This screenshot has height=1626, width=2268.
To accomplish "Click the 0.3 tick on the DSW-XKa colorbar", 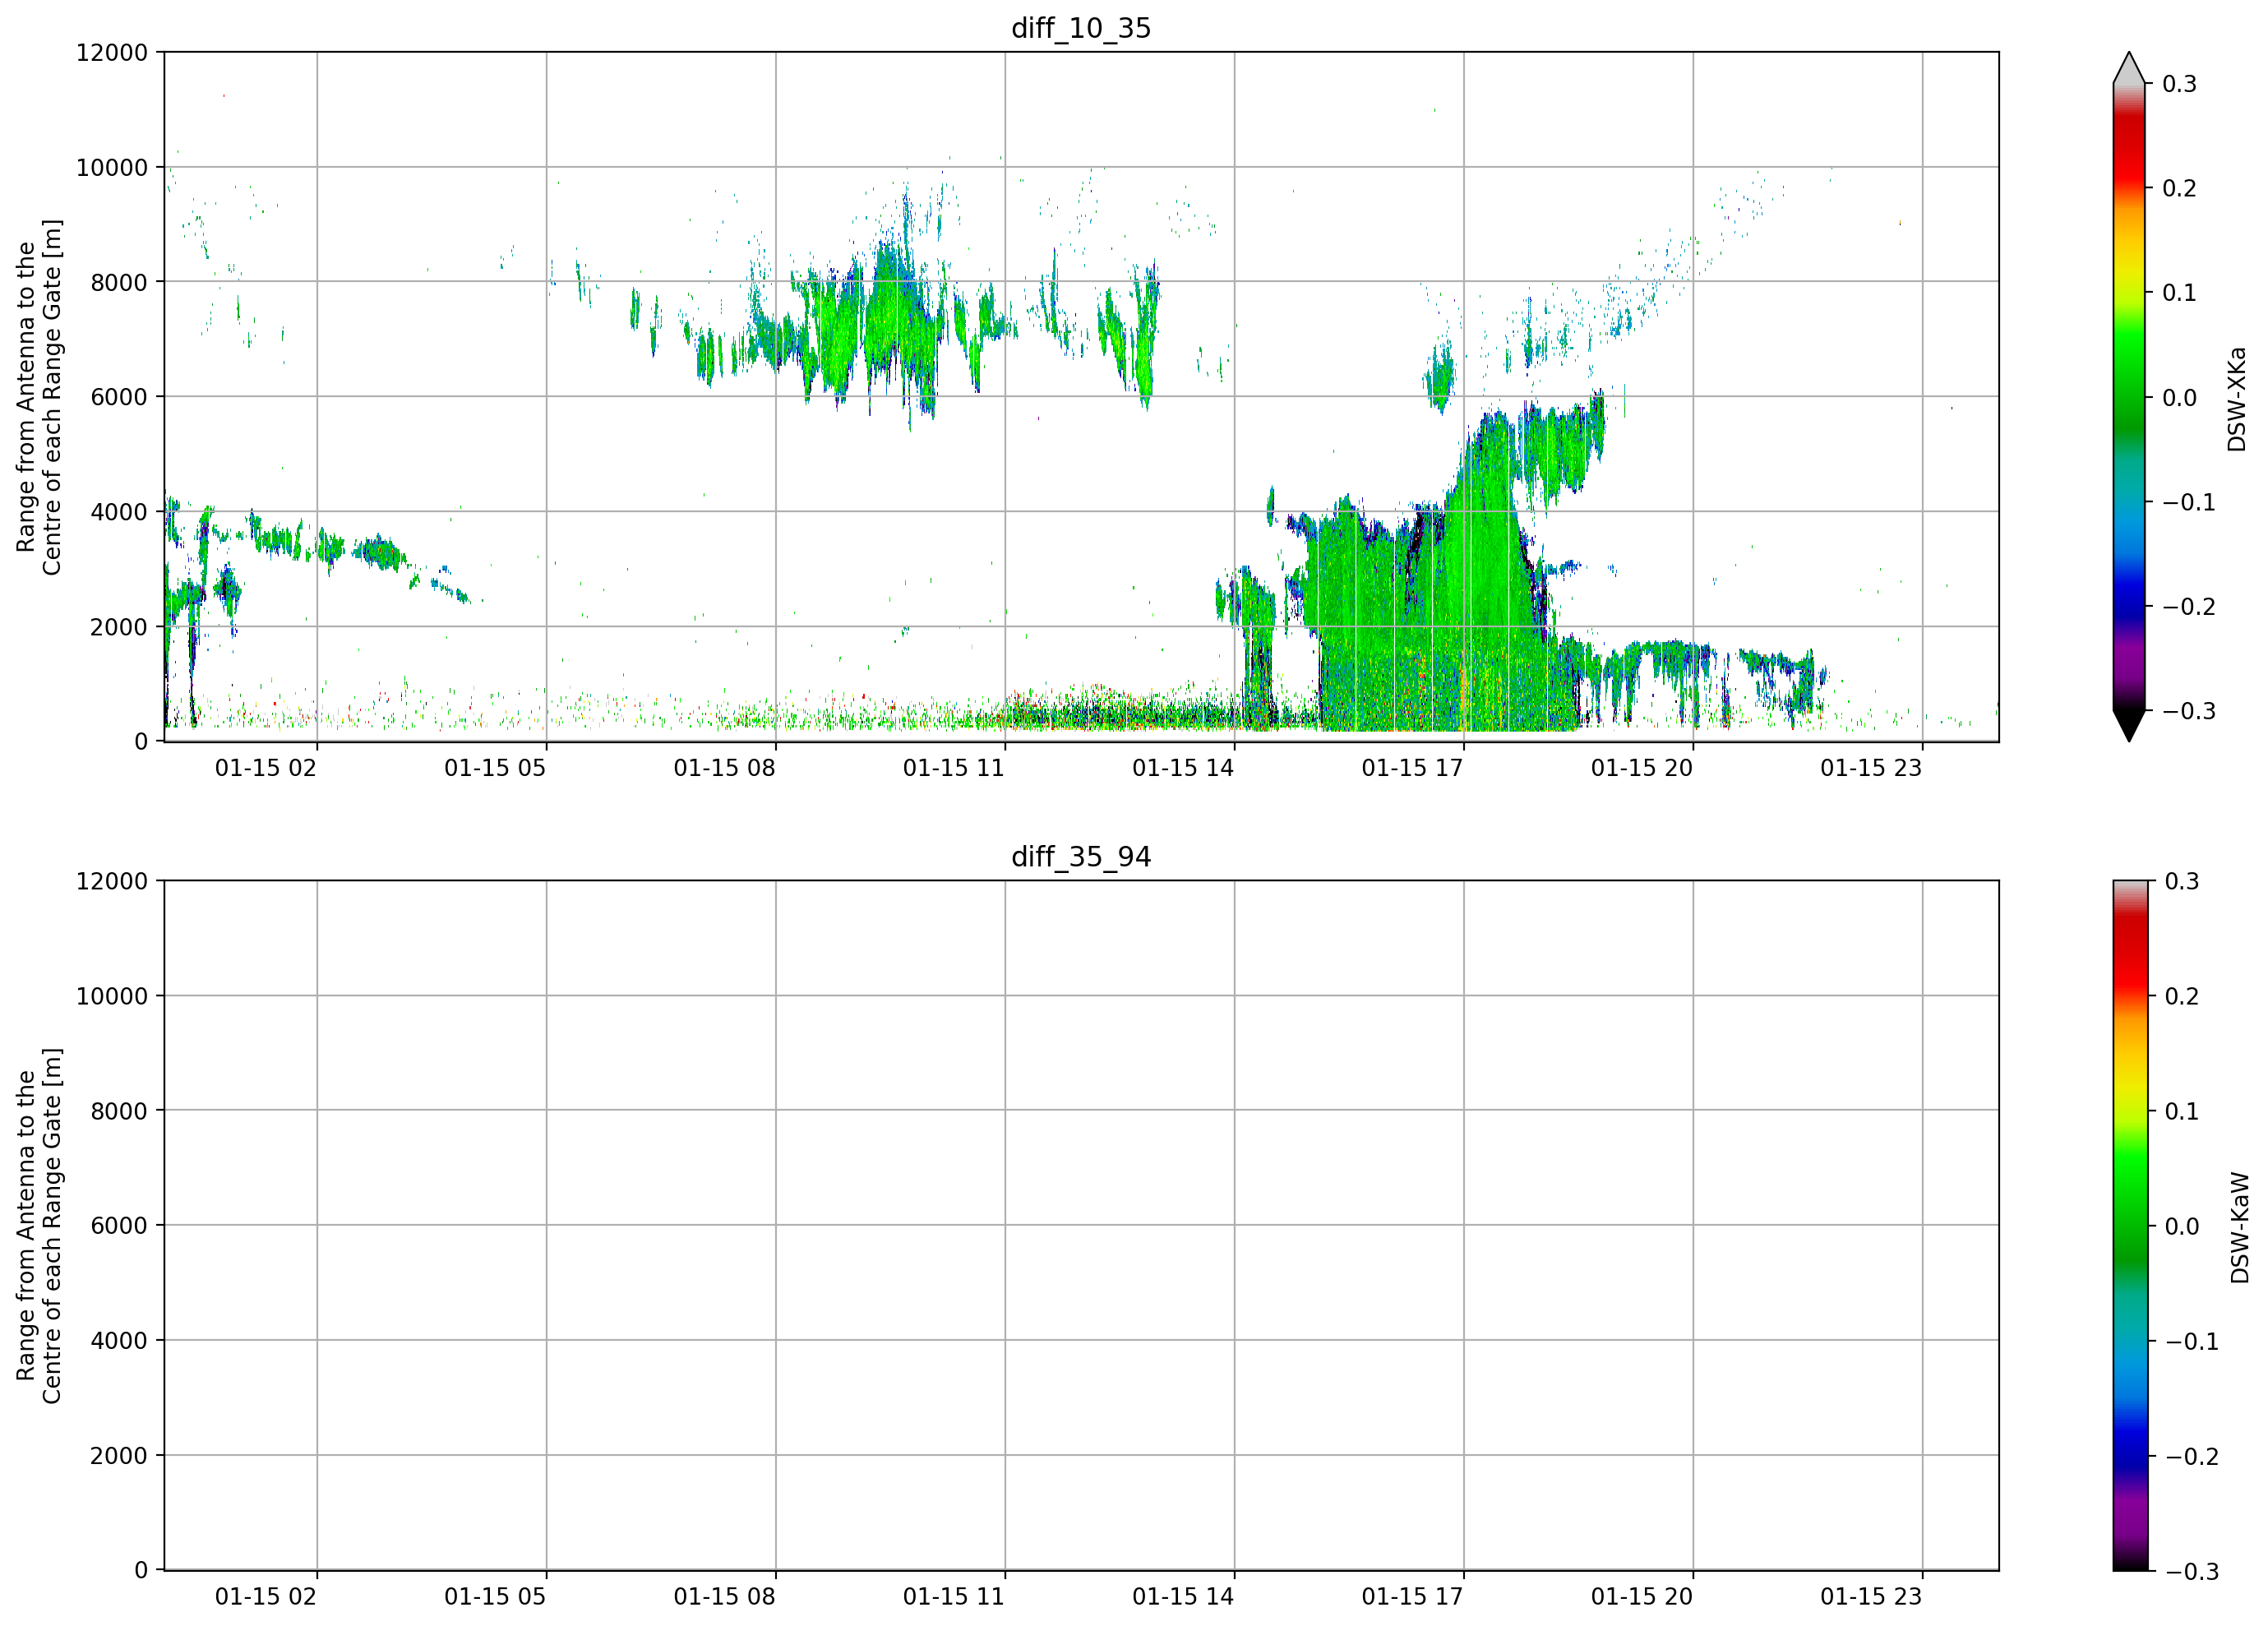I will click(2179, 84).
